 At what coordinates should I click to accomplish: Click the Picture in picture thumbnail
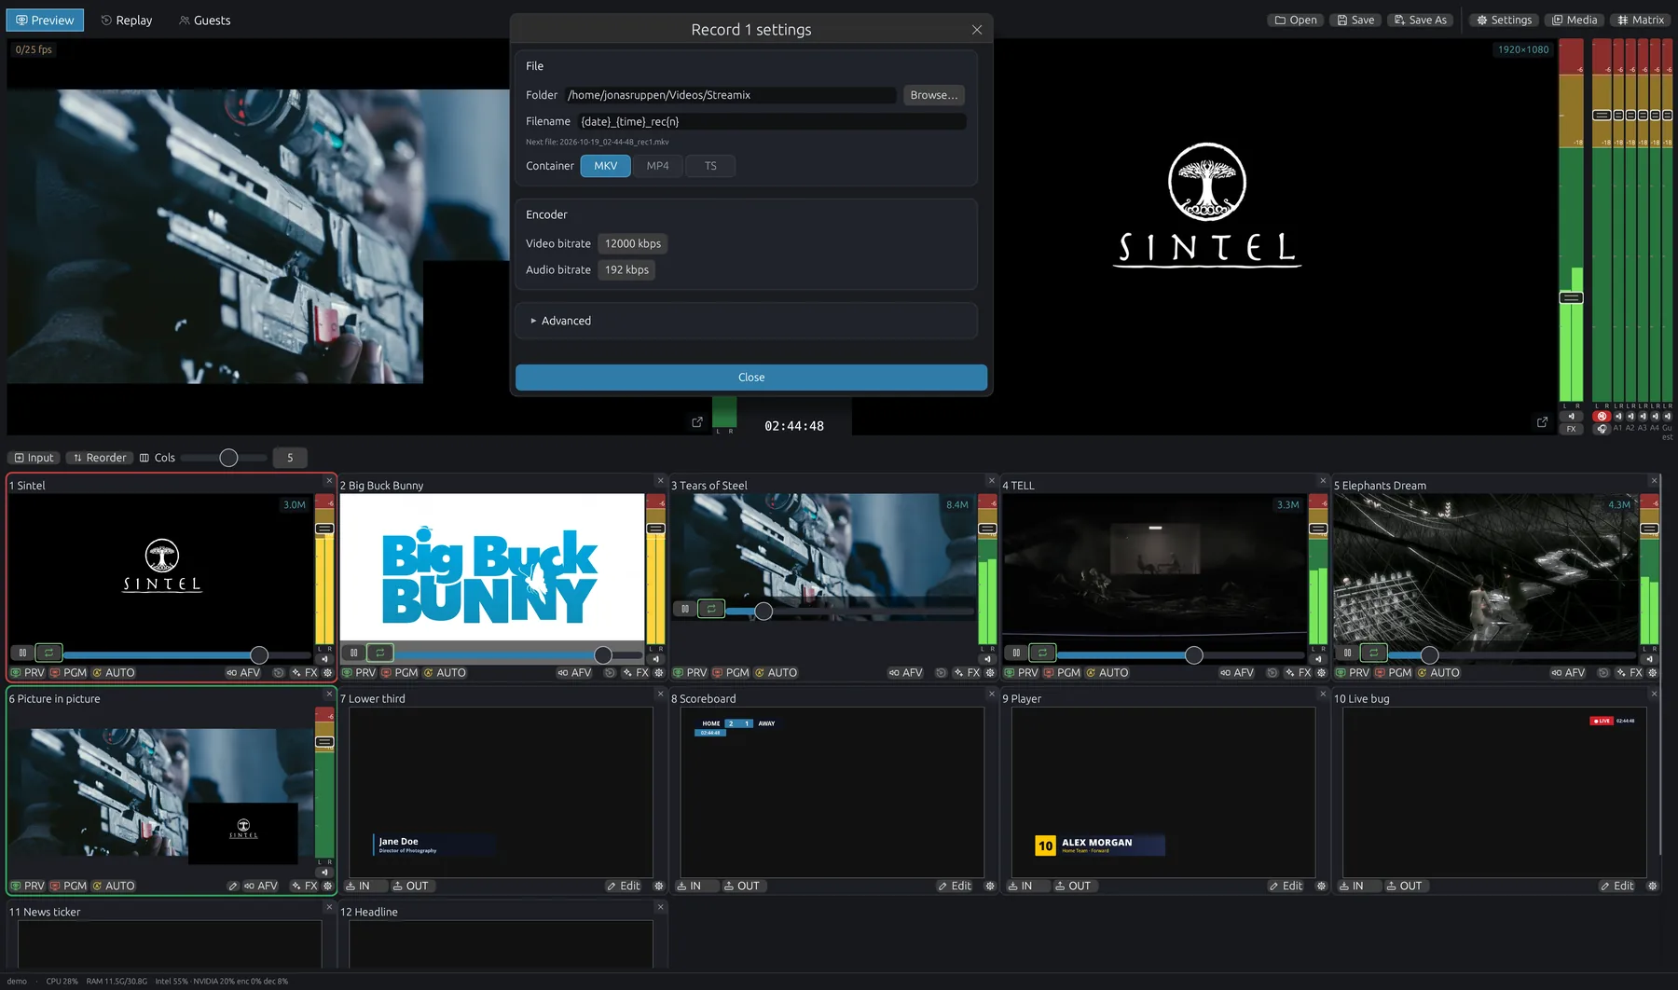coord(161,792)
